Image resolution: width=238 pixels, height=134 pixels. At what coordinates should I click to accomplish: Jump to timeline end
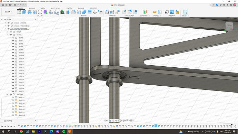click(x=14, y=126)
